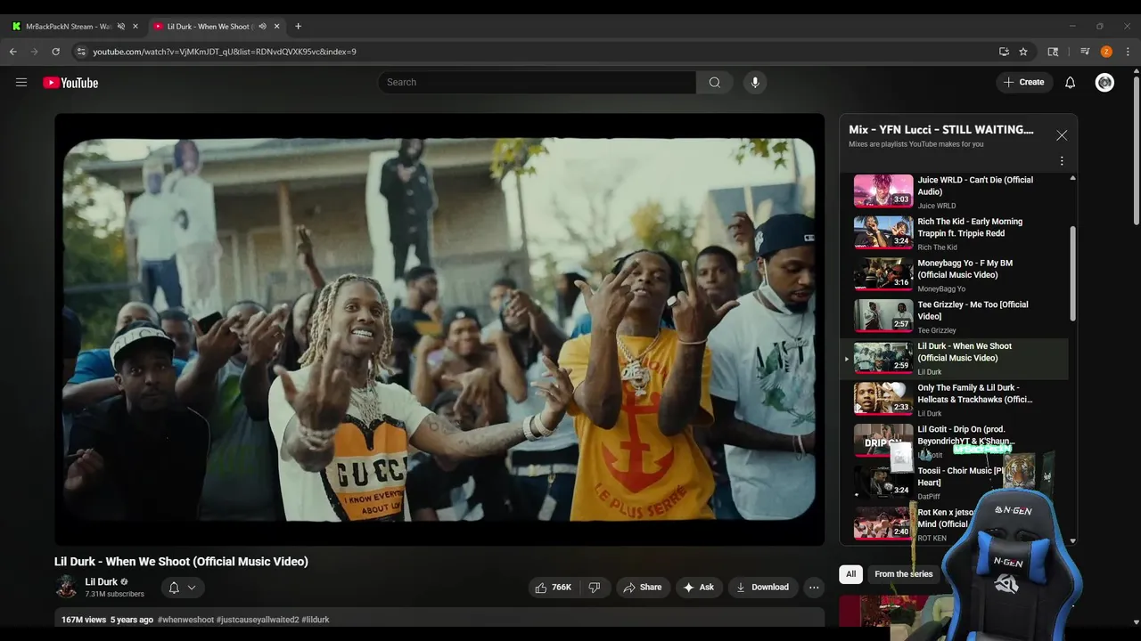1141x641 pixels.
Task: Mute audio icon on Lil Durk tab
Action: coord(262,27)
